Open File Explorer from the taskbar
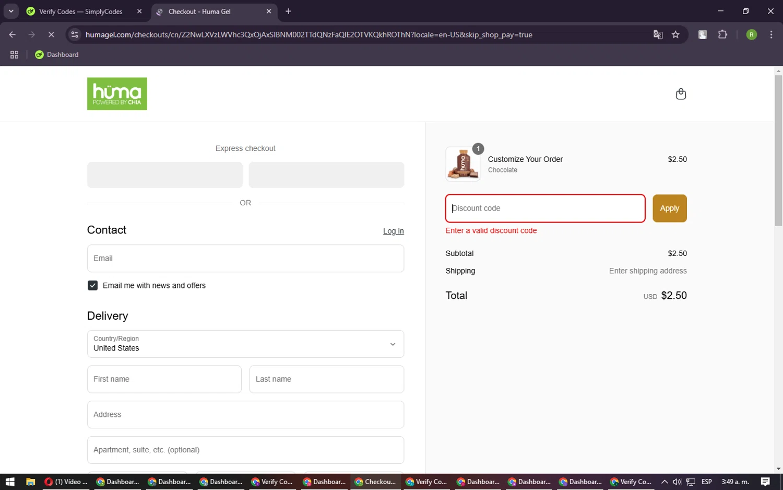Screen dimensions: 783x490 click(30, 482)
